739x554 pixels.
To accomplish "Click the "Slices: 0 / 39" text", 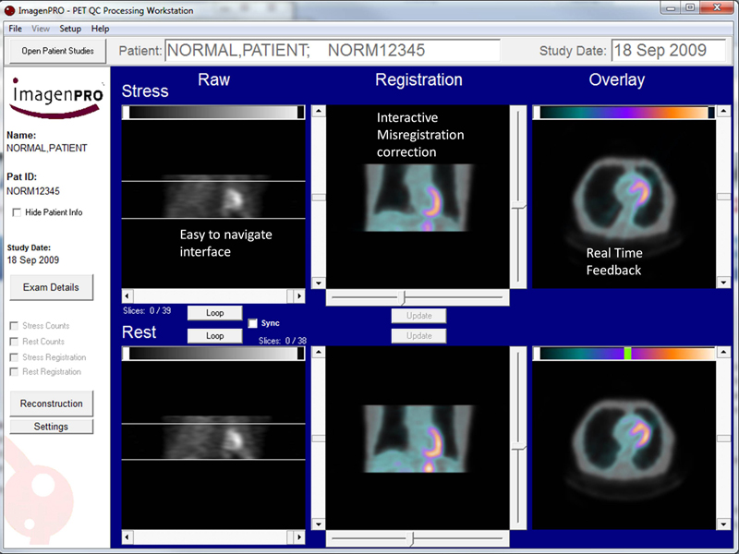I will click(147, 311).
